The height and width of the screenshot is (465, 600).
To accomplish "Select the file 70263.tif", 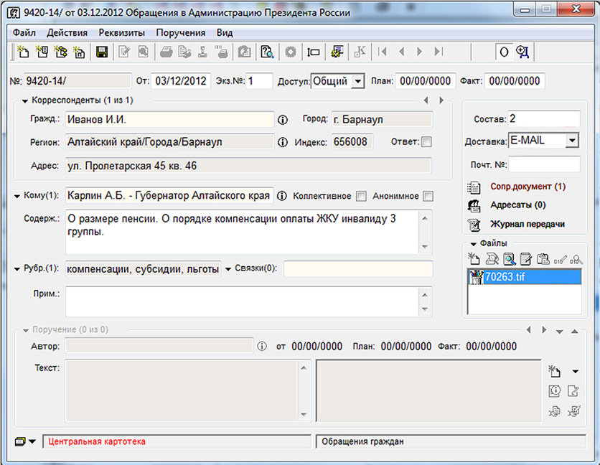I will tap(524, 277).
